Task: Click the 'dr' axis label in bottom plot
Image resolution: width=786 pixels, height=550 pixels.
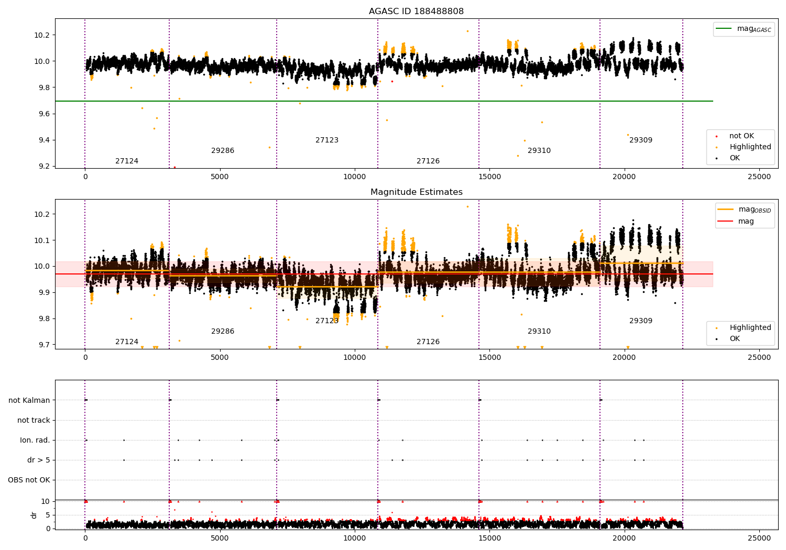Action: point(34,515)
